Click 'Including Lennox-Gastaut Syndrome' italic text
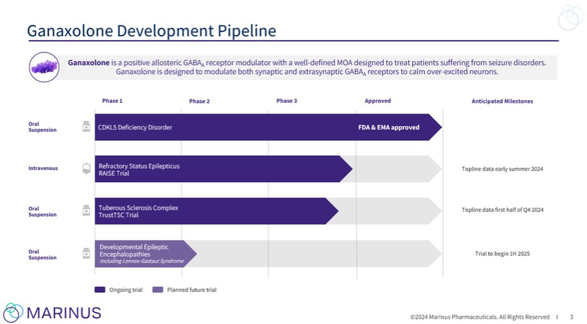This screenshot has height=324, width=587. point(141,261)
